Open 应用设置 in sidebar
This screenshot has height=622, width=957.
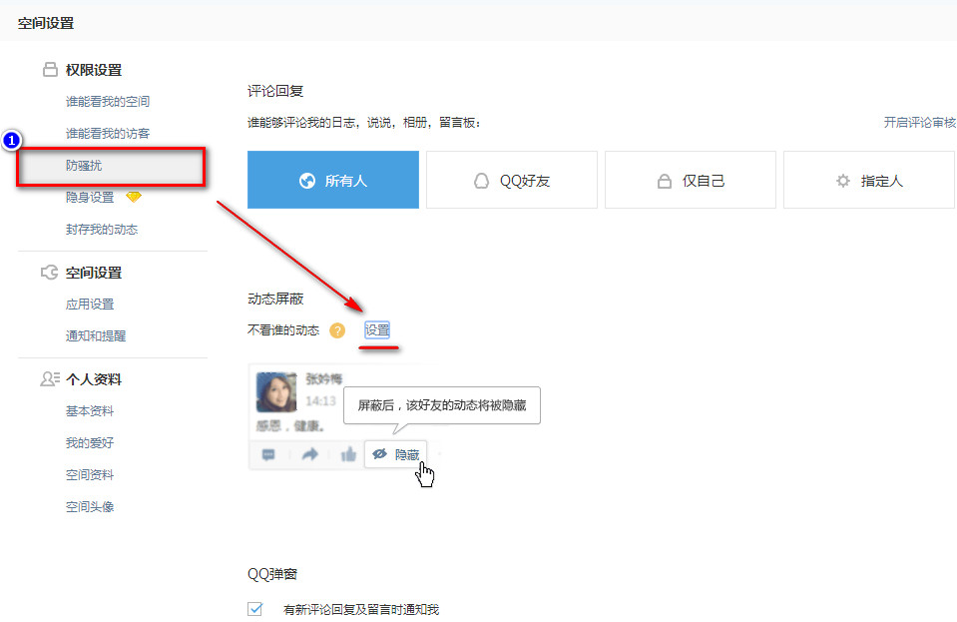tap(90, 304)
